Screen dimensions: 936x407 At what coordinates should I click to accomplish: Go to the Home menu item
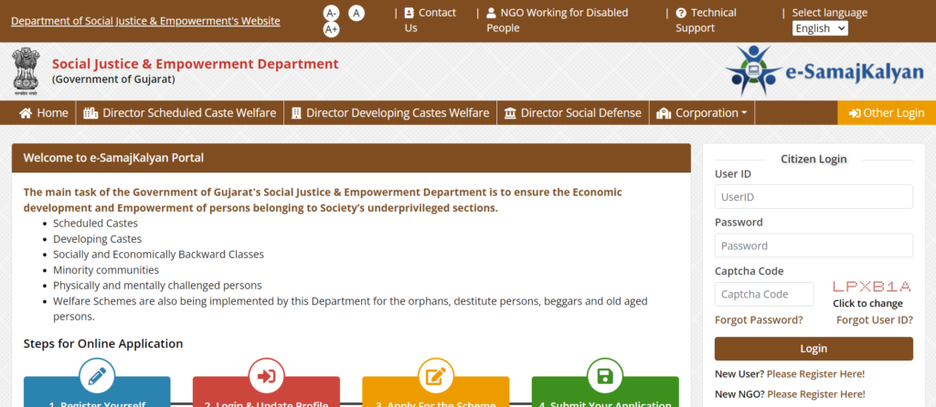click(x=44, y=113)
